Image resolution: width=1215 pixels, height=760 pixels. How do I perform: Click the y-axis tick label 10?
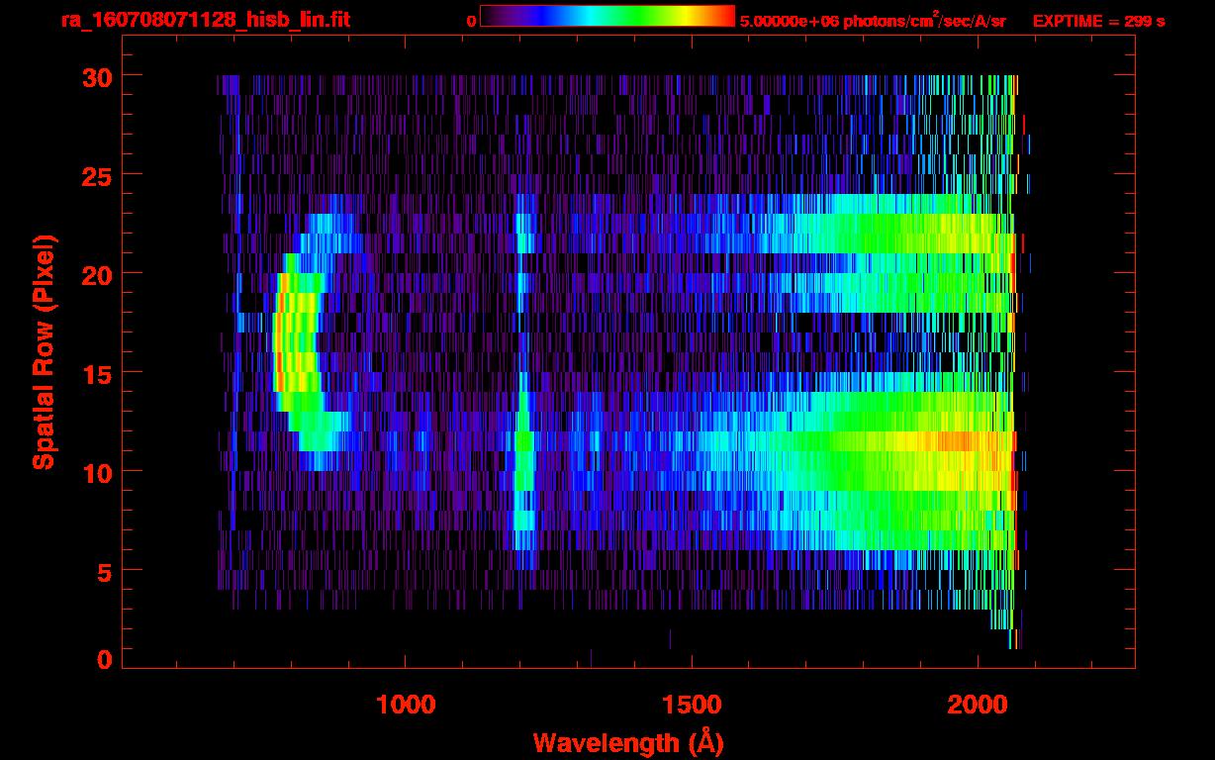coord(96,472)
